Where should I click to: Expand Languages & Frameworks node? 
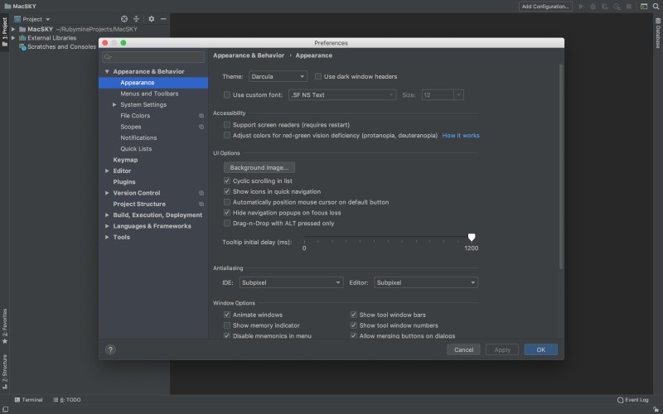tap(107, 226)
